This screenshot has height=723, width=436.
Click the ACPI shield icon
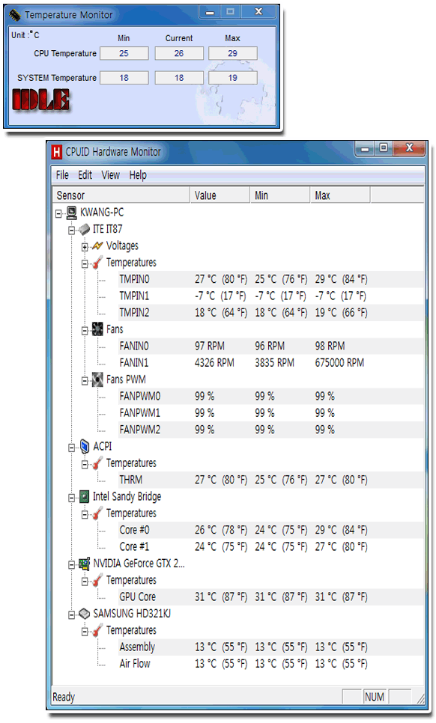(85, 446)
